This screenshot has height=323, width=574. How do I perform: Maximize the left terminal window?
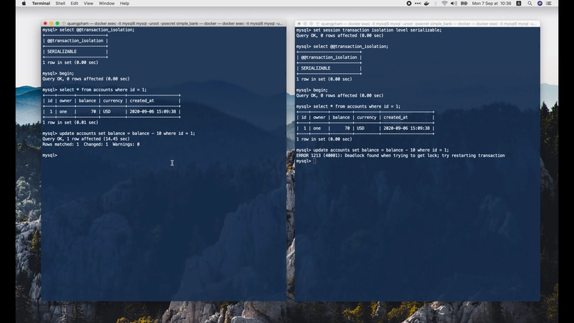point(57,24)
